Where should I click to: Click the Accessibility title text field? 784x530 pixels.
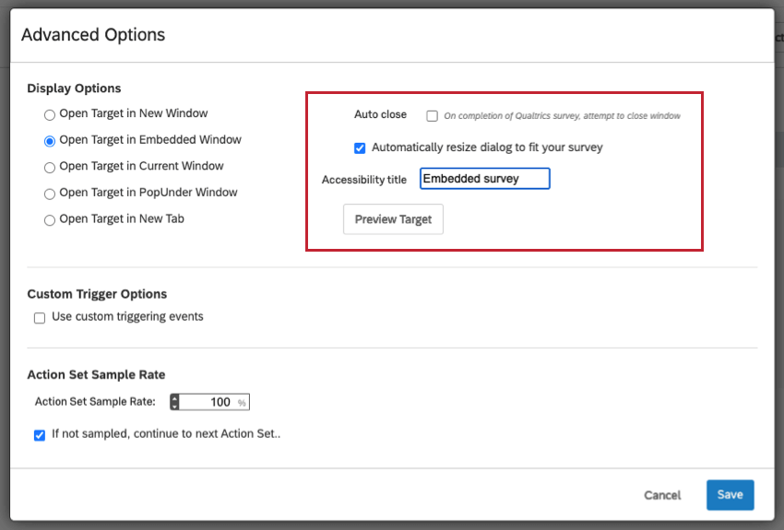click(484, 179)
